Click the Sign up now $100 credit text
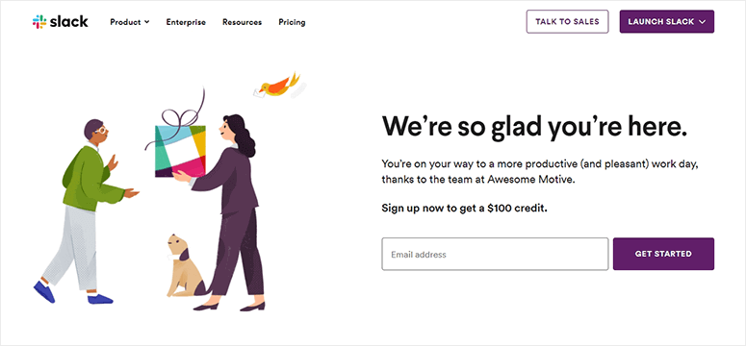 click(464, 209)
